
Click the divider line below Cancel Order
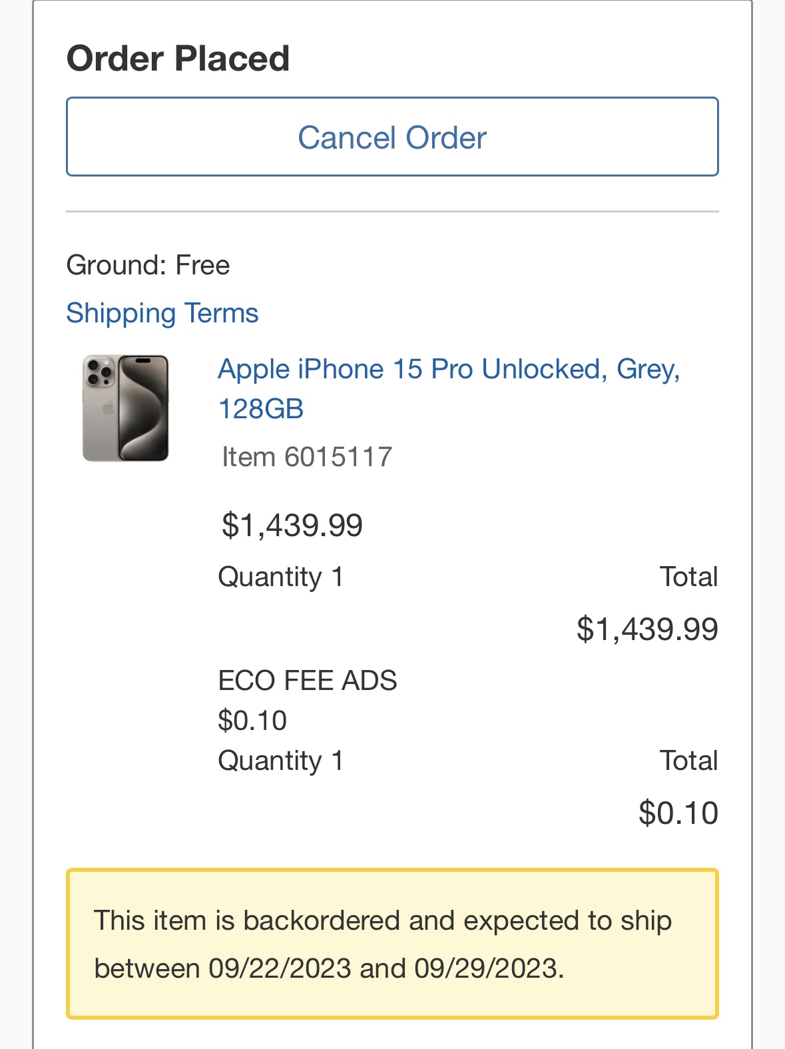(x=392, y=212)
